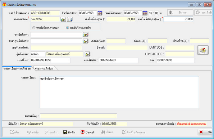Click the E-mail field
This screenshot has width=214, height=139.
[127, 48]
